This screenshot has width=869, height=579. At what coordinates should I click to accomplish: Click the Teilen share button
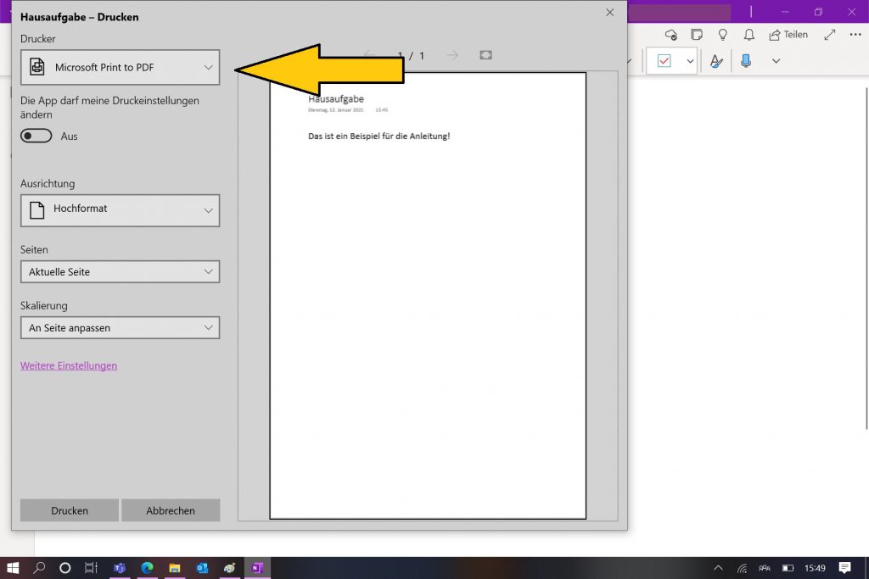[788, 35]
